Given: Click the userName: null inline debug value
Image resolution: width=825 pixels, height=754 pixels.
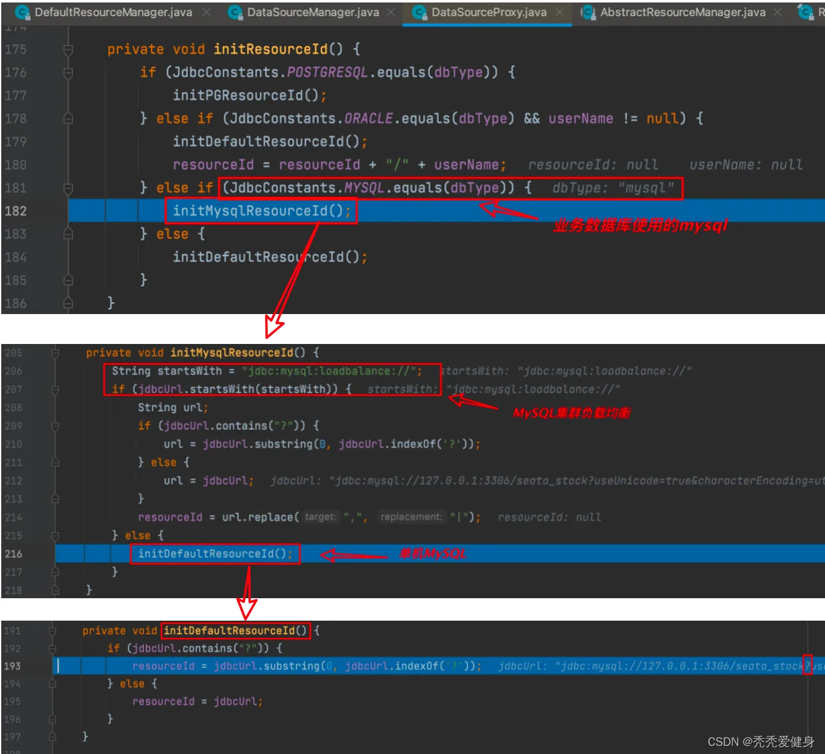Looking at the screenshot, I should (746, 165).
